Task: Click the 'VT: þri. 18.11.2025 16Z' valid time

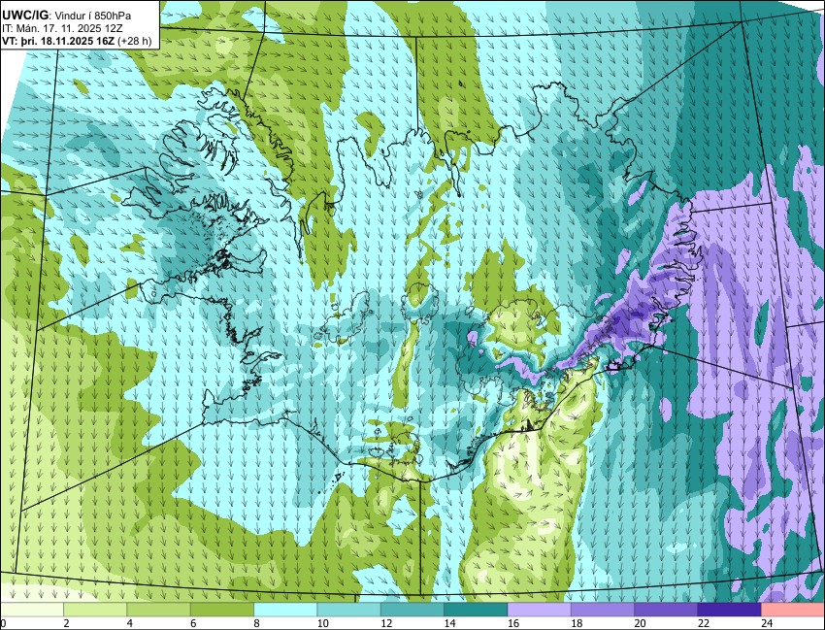Action: [x=59, y=42]
